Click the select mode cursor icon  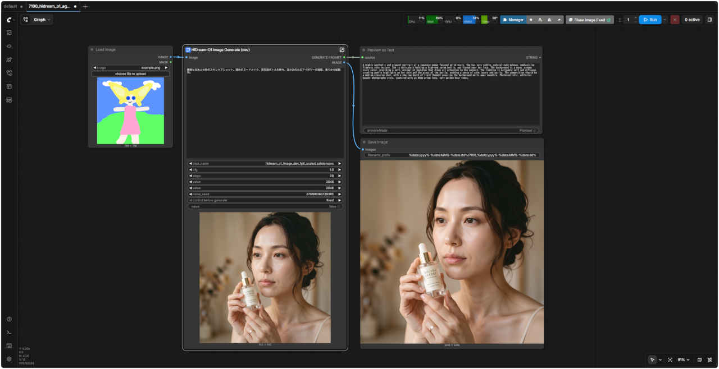pyautogui.click(x=652, y=359)
